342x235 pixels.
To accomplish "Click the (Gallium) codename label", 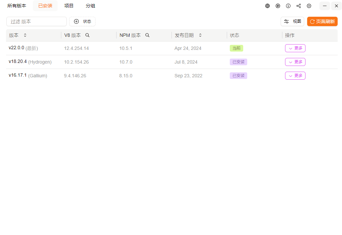I will click(38, 76).
